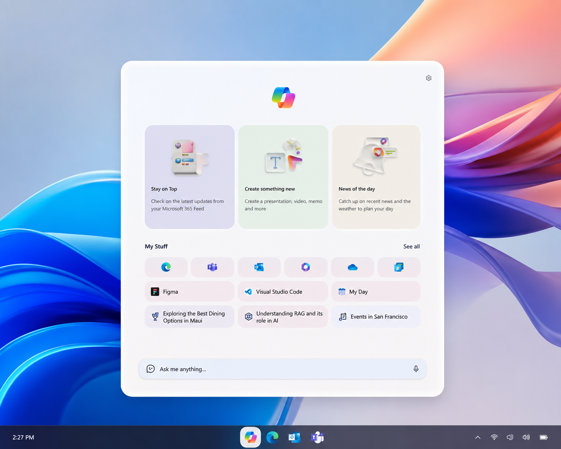
Task: Click the first speaker icon beside Wi-Fi
Action: coord(510,437)
